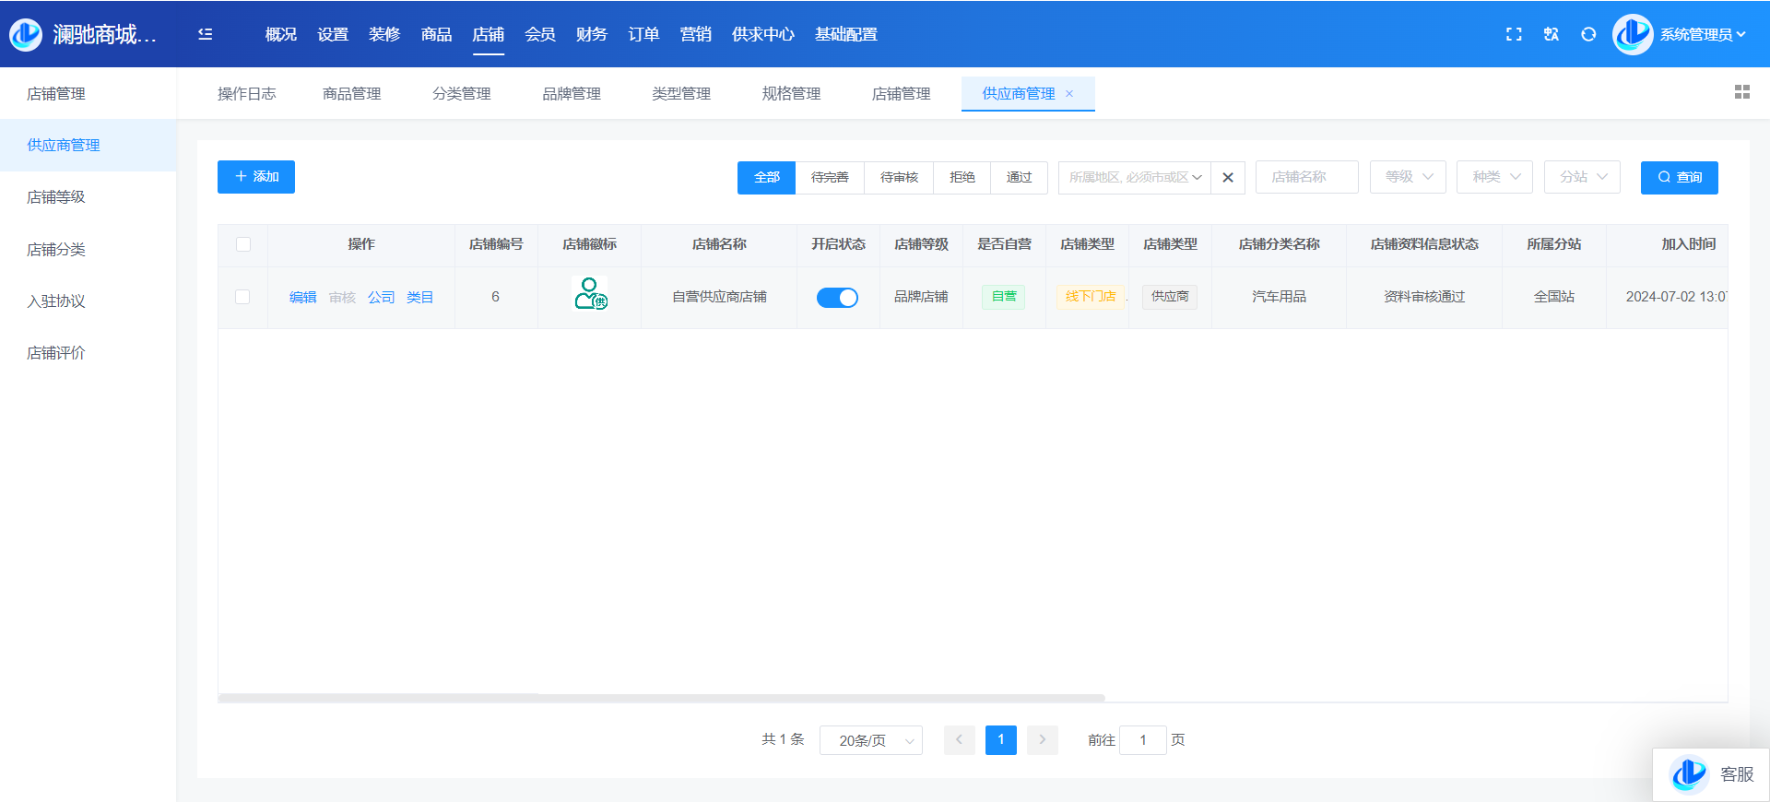
Task: Click the 添加 button
Action: coord(256,177)
